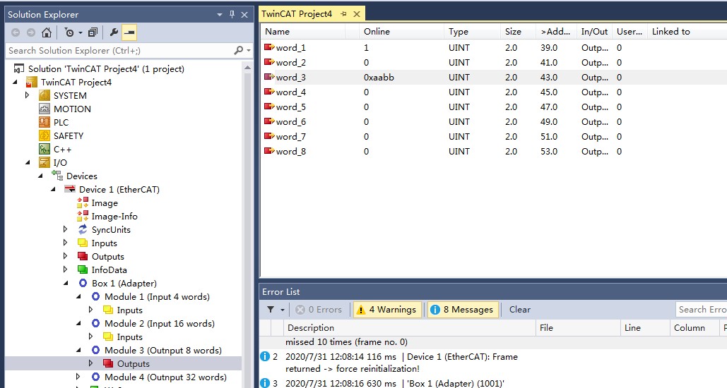Collapse the TwinCAT Project4 node

[x=15, y=82]
